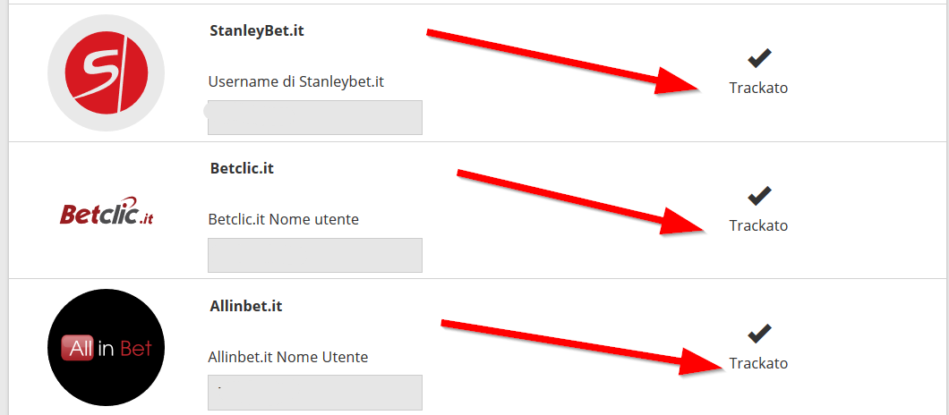Click the Trackato label for Allinbet
This screenshot has width=949, height=415.
pos(758,363)
